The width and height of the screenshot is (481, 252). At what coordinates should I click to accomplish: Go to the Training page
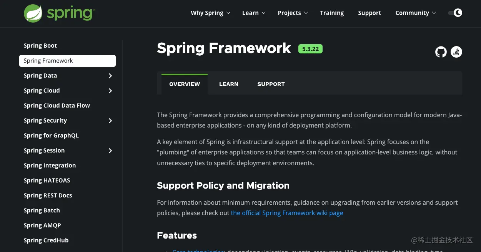pos(332,13)
